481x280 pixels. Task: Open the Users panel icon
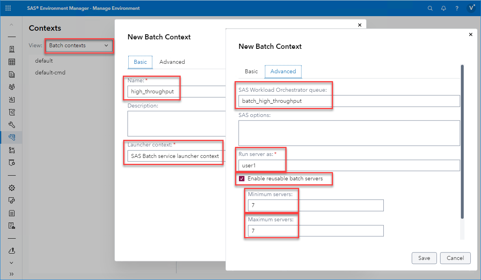(12, 87)
